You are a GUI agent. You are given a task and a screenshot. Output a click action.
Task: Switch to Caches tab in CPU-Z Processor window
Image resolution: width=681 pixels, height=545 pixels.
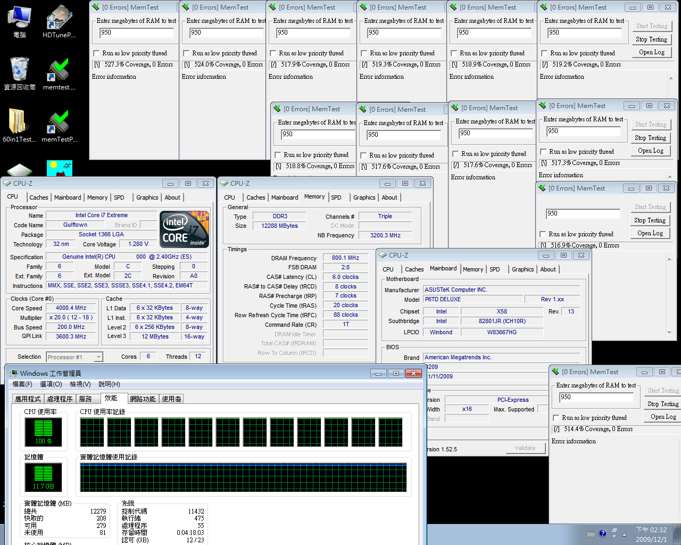point(39,197)
